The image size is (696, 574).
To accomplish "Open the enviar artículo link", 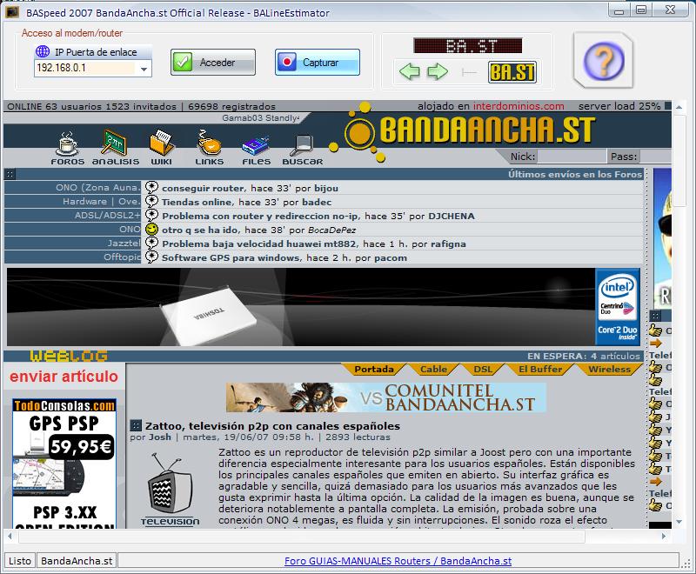I will pyautogui.click(x=64, y=377).
